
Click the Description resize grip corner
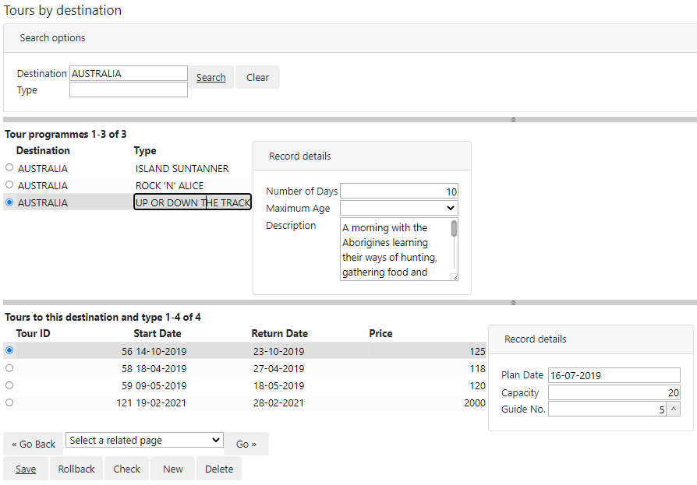tap(455, 277)
